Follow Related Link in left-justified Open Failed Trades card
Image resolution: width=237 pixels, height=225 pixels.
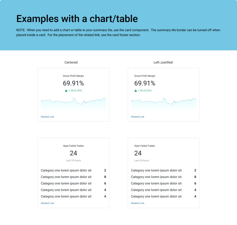(x=138, y=203)
